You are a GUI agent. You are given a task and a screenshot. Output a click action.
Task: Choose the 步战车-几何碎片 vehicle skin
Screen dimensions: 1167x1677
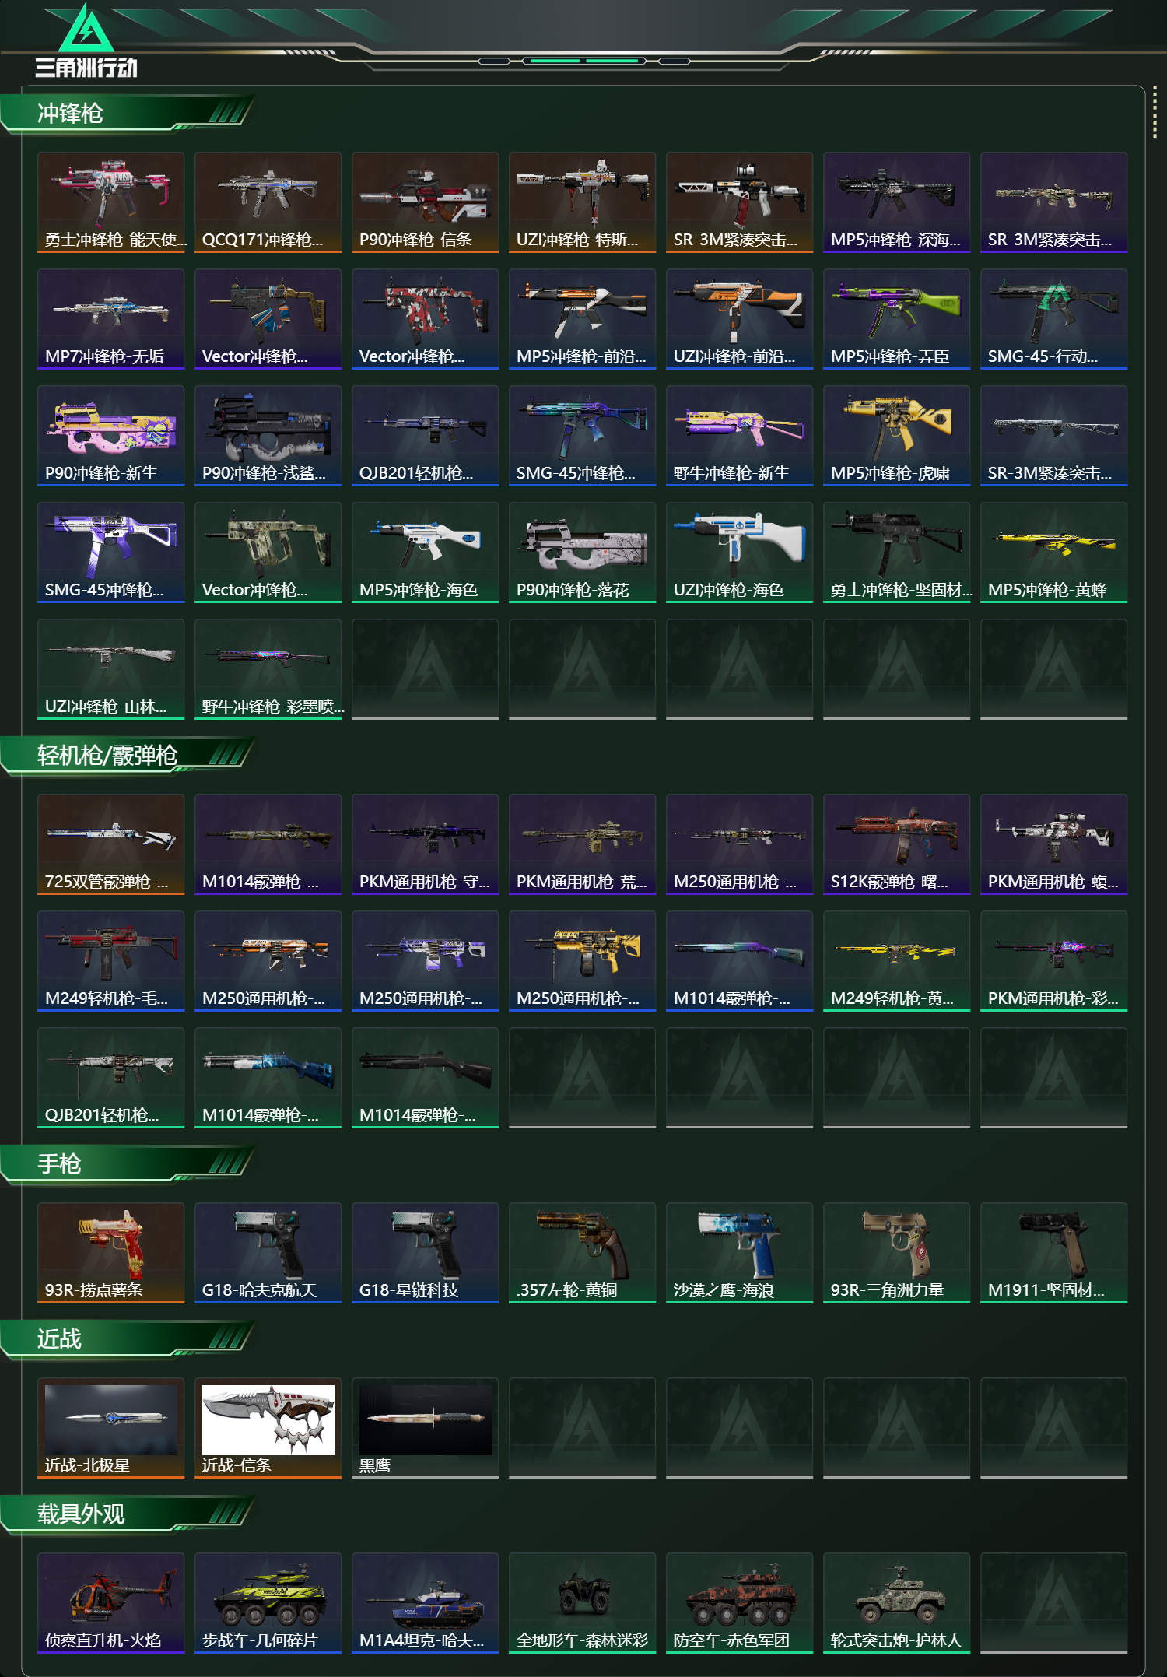click(x=268, y=1603)
